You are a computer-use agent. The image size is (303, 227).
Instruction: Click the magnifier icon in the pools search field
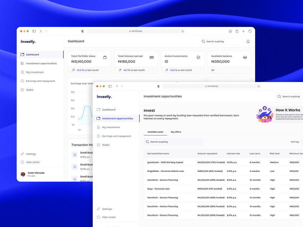click(x=147, y=142)
